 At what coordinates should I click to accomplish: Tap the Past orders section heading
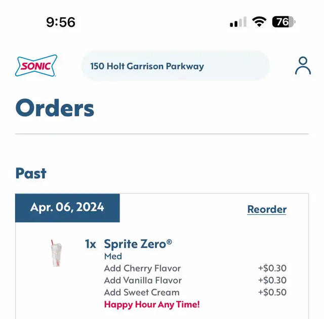coord(31,173)
